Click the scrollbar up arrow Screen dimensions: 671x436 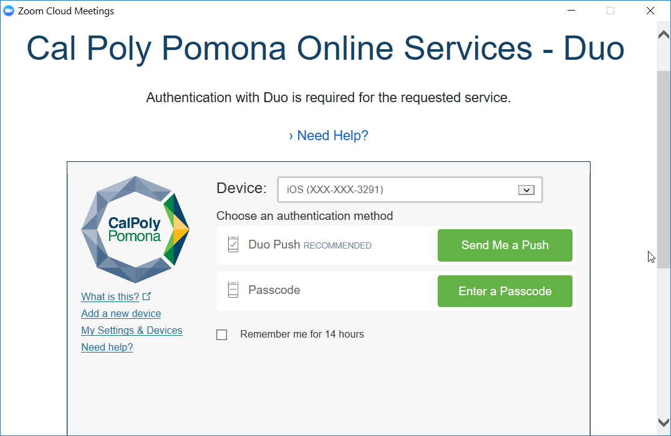coord(664,35)
